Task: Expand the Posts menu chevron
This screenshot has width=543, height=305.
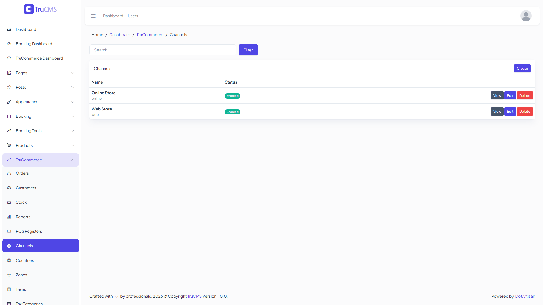Action: [x=73, y=87]
